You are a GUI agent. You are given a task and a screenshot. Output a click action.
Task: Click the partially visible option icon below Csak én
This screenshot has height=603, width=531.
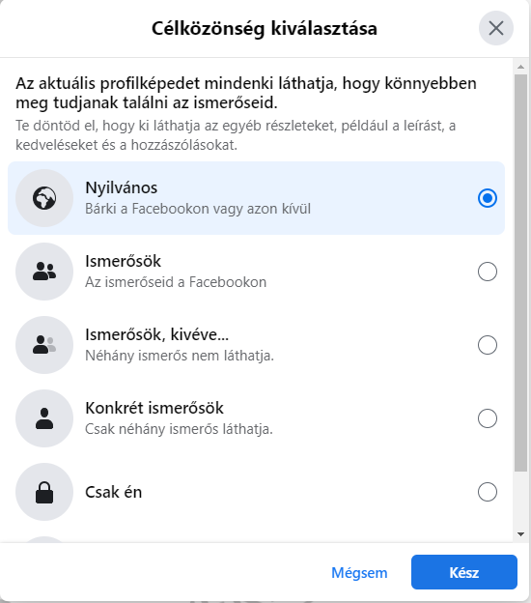point(44,539)
